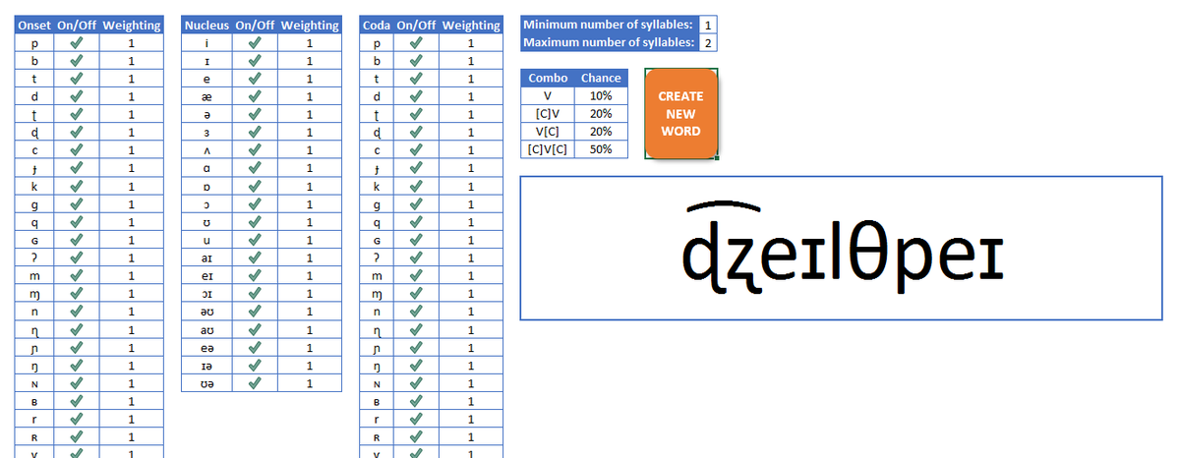Toggle the On/Off checkmark for coda k
1180x458 pixels.
click(416, 186)
